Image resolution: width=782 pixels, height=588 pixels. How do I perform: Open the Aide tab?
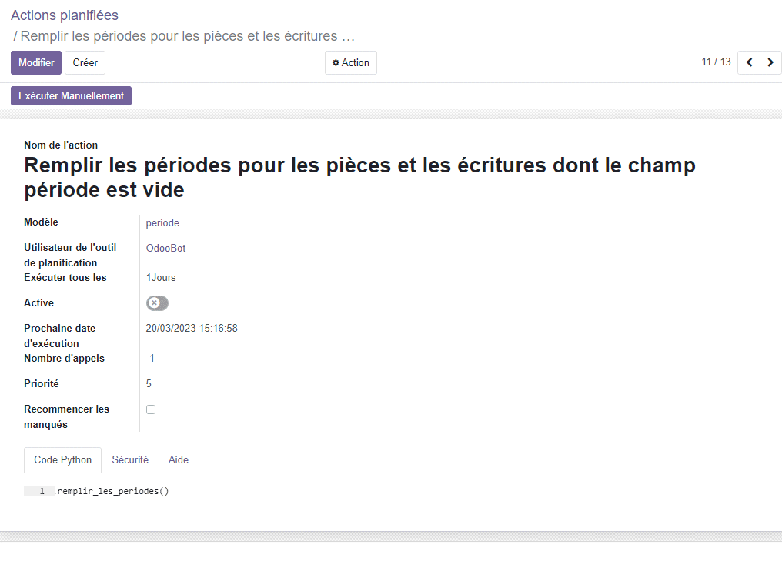tap(179, 460)
